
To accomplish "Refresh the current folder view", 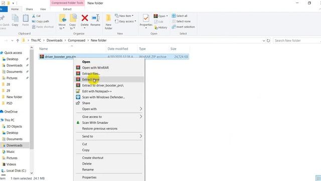I will click(268, 41).
